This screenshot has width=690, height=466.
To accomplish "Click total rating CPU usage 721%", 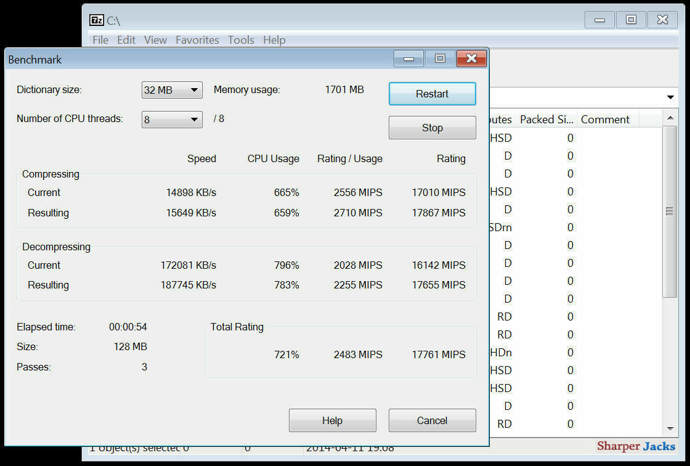I will pos(286,354).
